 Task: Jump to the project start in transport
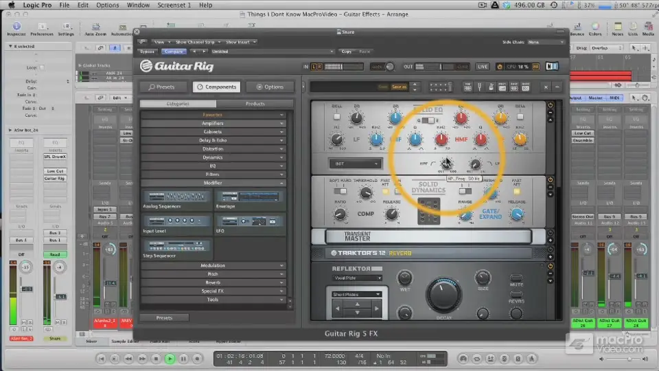pyautogui.click(x=102, y=359)
